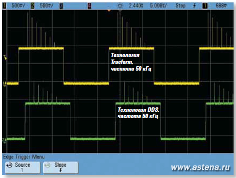Viewport: 236px width, 178px height.
Task: Click the 688 trigger level readout
Action: pyautogui.click(x=221, y=6)
